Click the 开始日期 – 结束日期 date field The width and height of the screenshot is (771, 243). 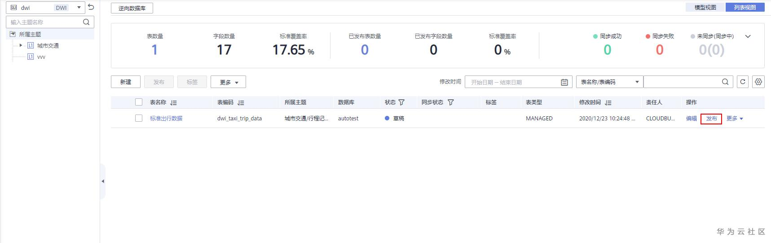pyautogui.click(x=519, y=82)
